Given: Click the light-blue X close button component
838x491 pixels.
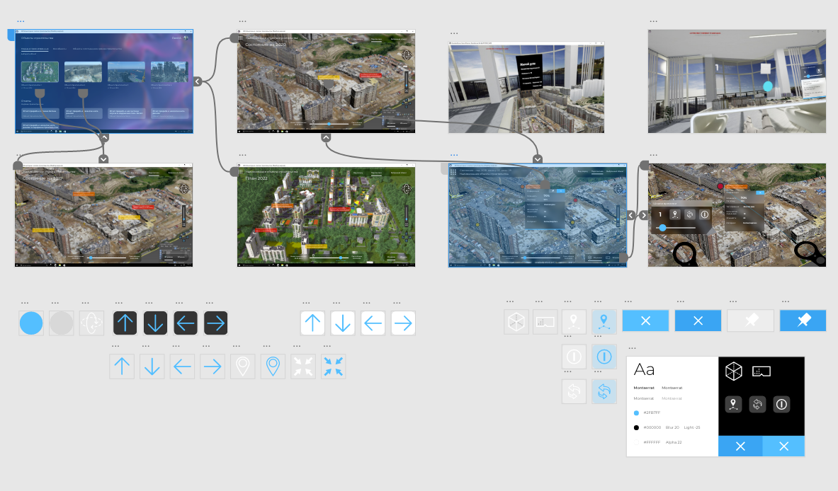Looking at the screenshot, I should pyautogui.click(x=645, y=320).
